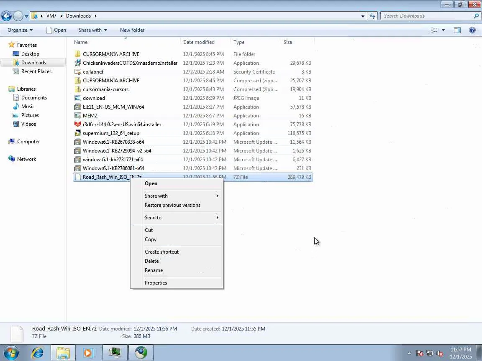482x361 pixels.
Task: Select the Windows6.1-KB2670838-x64 update icon
Action: 78,142
